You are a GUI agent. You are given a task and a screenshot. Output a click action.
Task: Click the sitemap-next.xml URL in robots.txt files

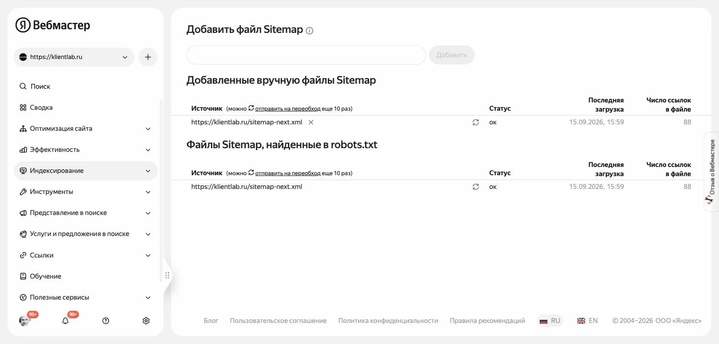[247, 187]
